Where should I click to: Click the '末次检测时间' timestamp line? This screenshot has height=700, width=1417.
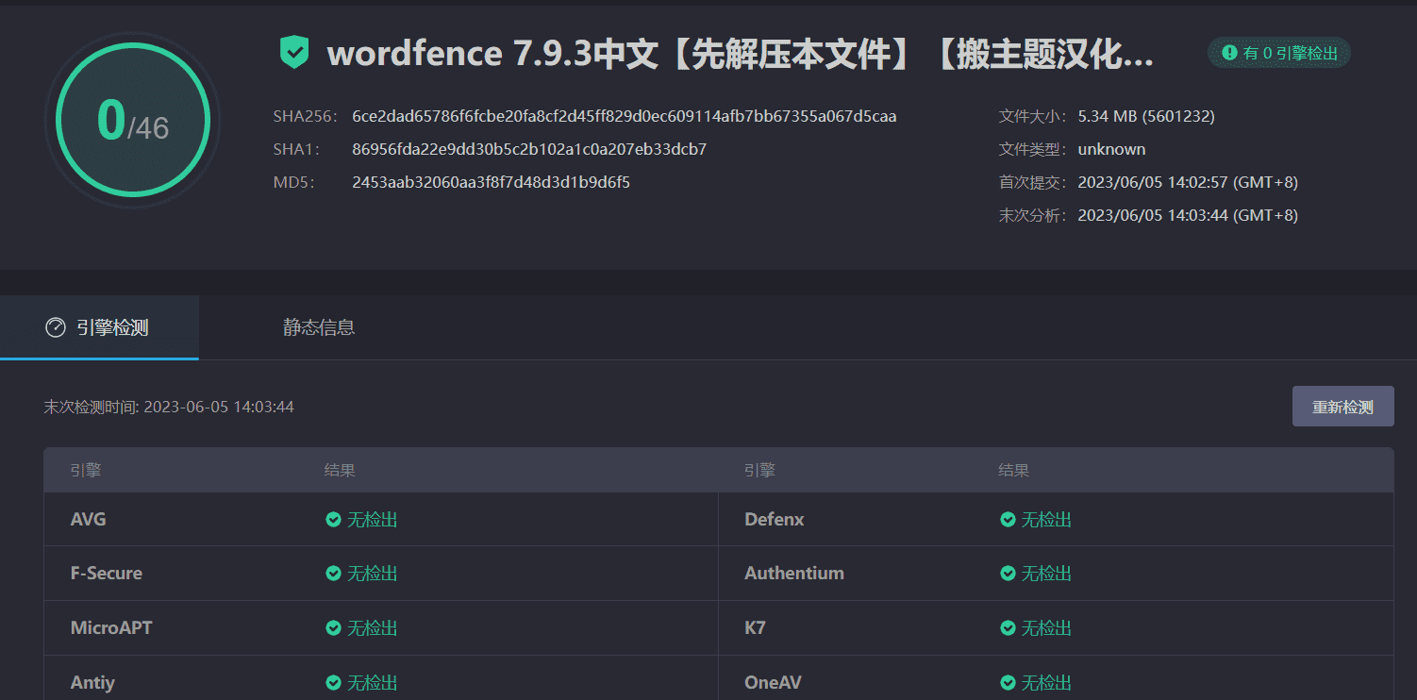coord(169,407)
